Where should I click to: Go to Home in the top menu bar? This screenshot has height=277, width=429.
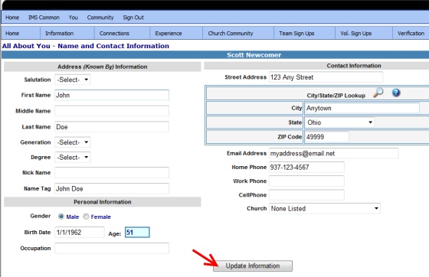coord(12,18)
